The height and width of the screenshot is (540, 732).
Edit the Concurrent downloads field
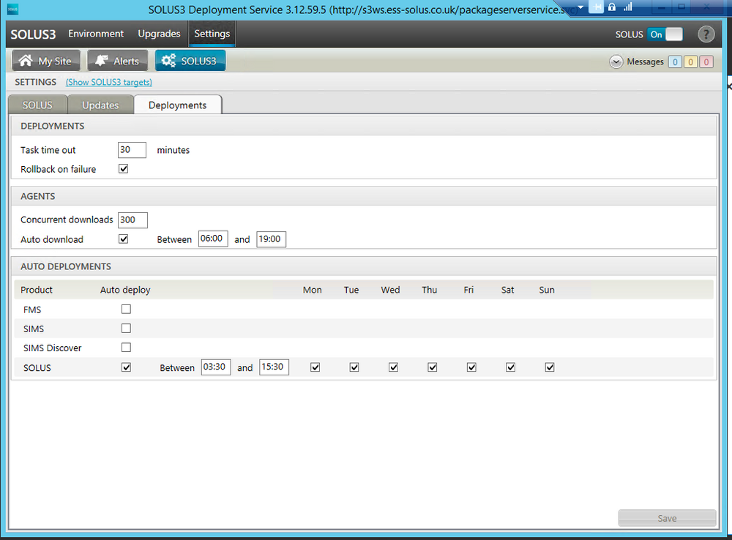click(x=132, y=220)
